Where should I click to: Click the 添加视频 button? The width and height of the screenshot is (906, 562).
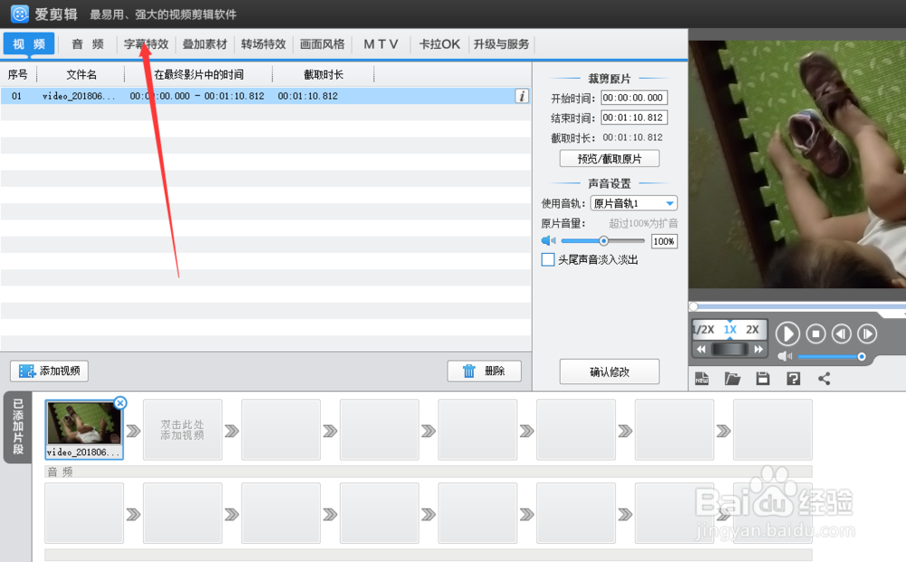(49, 371)
